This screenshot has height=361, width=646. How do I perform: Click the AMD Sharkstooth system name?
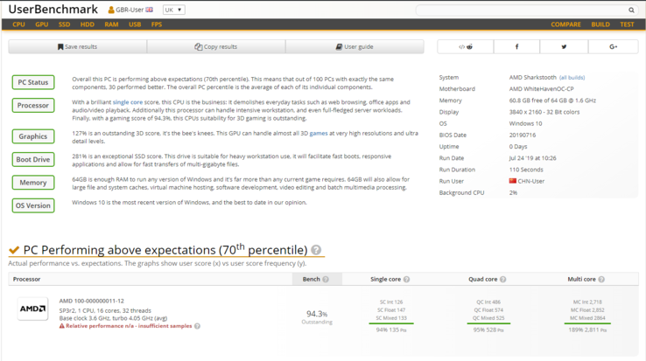(533, 78)
